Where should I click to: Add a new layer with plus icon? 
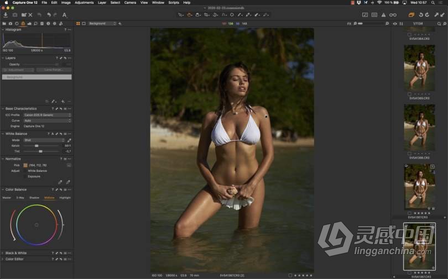63,102
